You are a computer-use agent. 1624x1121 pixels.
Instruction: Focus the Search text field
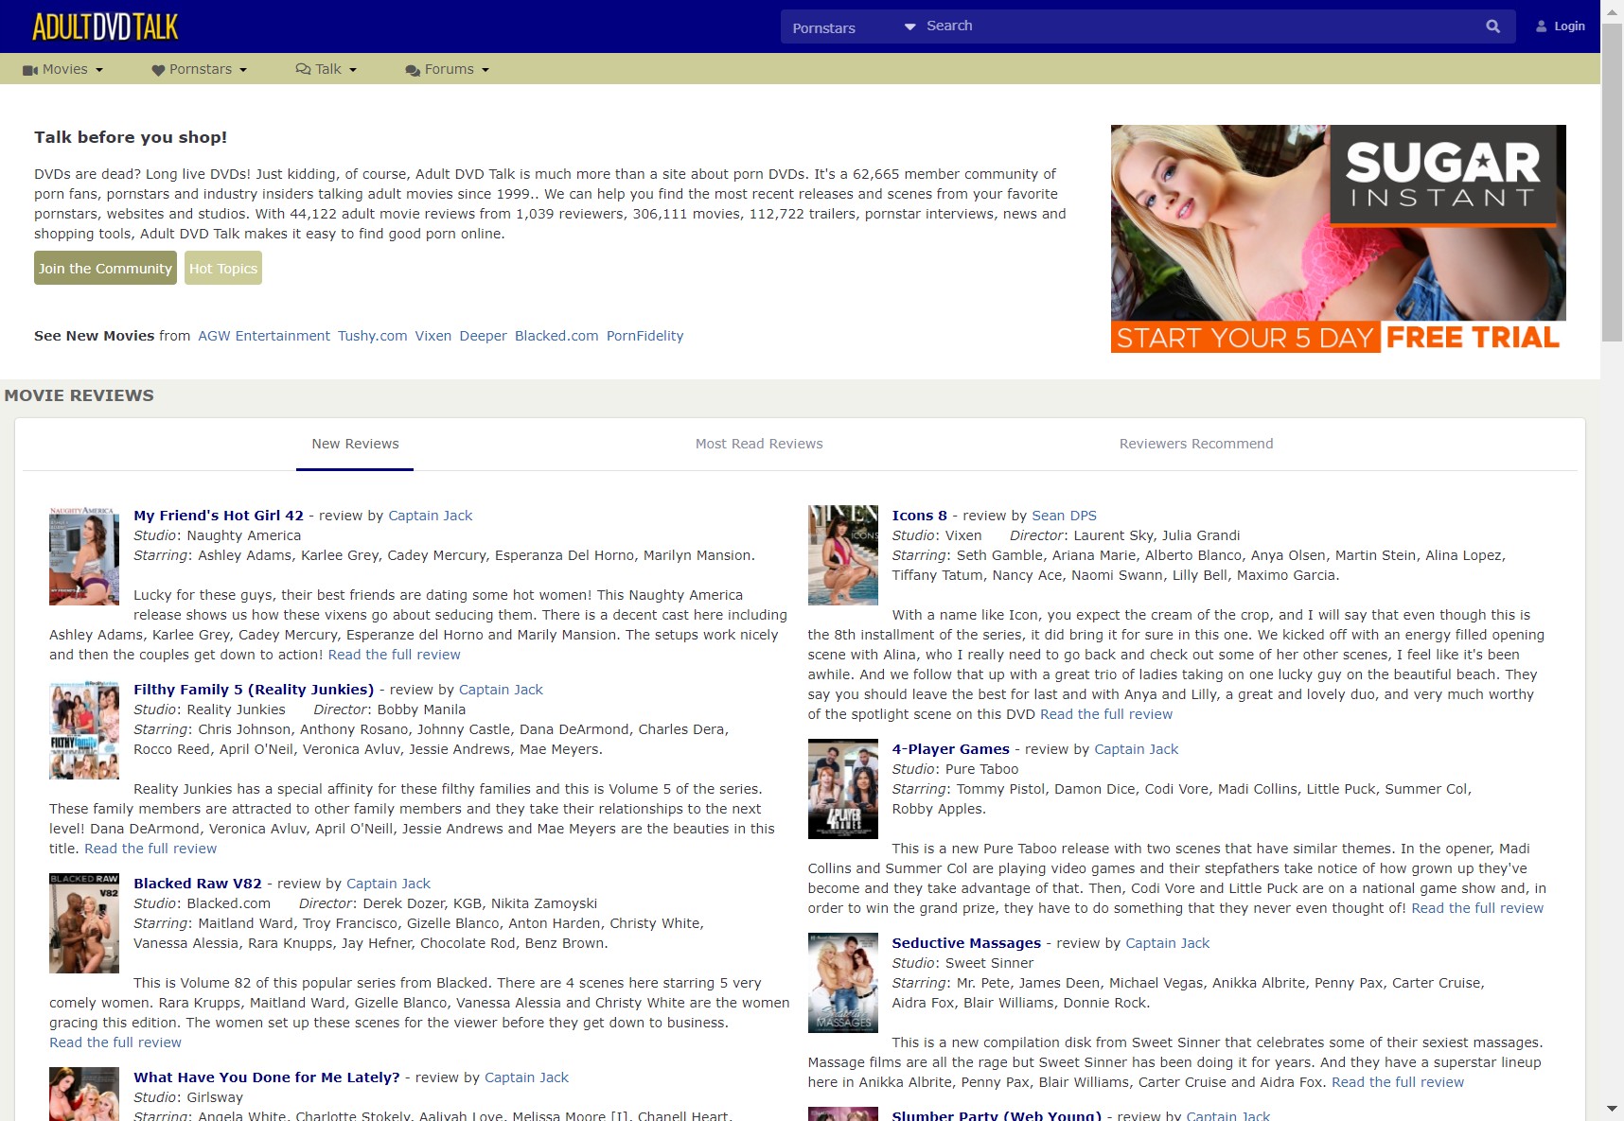pyautogui.click(x=1192, y=26)
